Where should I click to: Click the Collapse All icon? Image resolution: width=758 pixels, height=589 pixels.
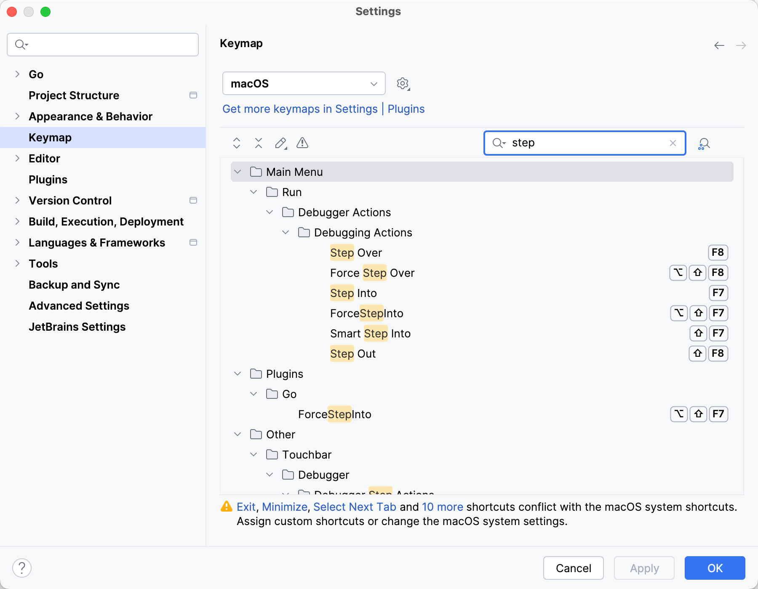click(259, 143)
